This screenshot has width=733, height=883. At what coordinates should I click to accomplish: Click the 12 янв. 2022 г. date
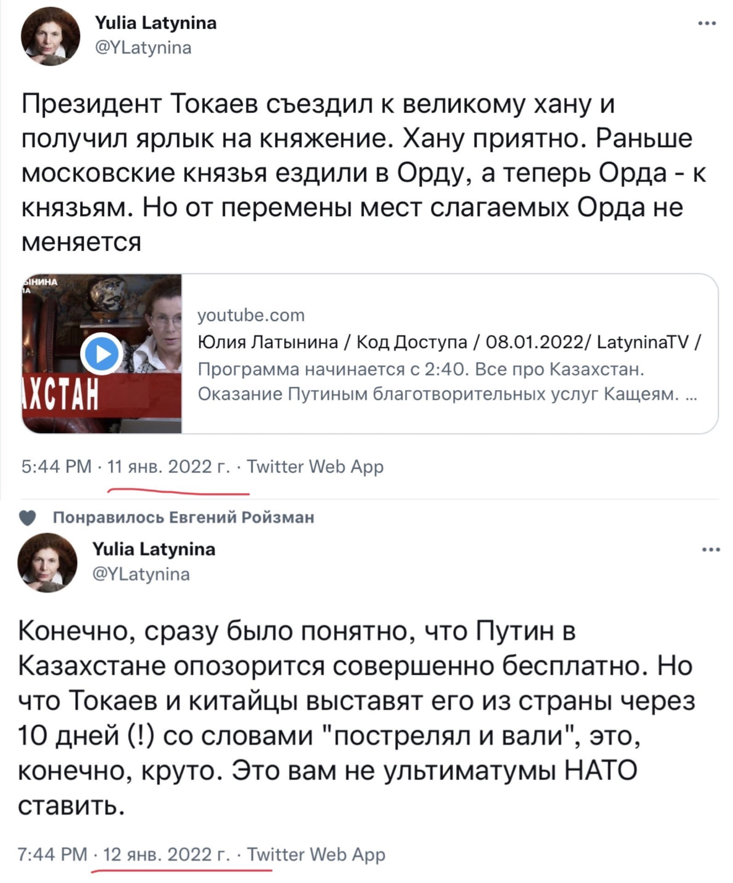pyautogui.click(x=166, y=854)
